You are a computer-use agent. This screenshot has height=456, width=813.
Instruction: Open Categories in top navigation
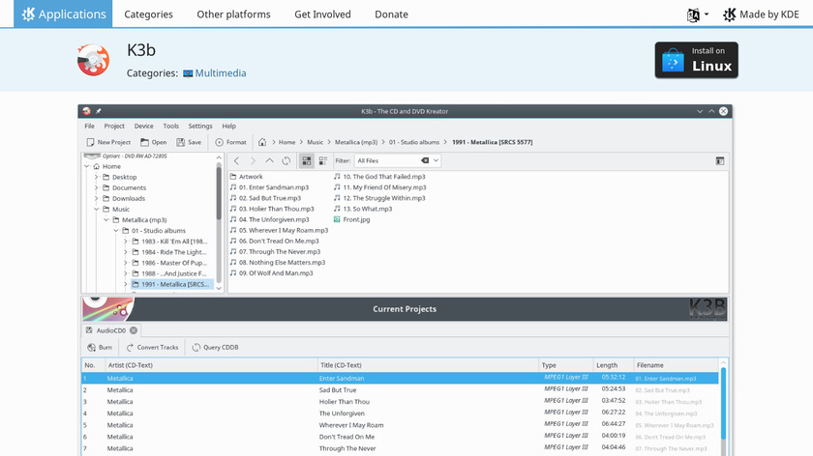pos(148,14)
